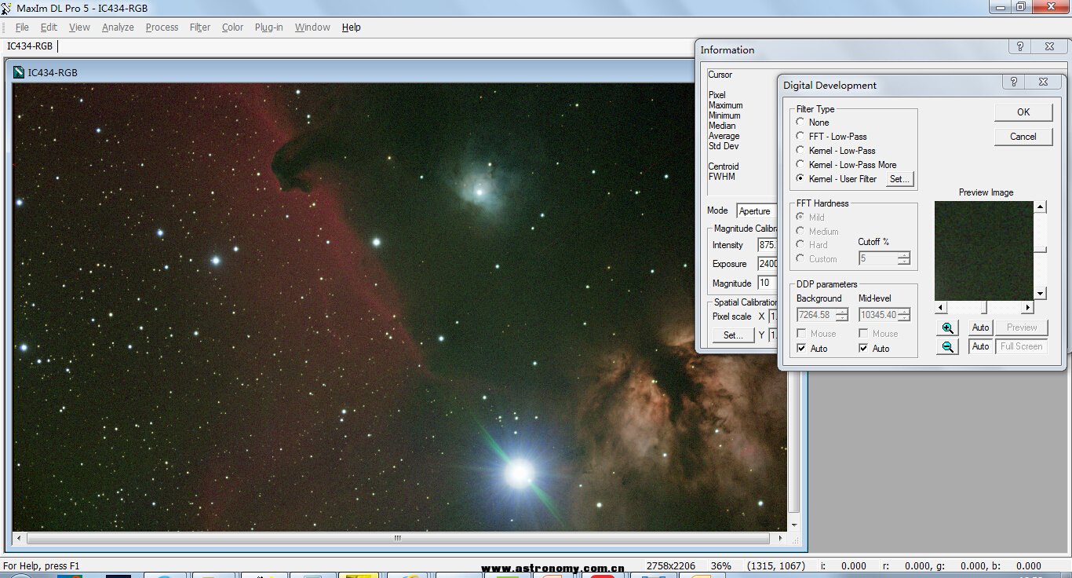Select the None filter type
The width and height of the screenshot is (1072, 578).
(800, 123)
